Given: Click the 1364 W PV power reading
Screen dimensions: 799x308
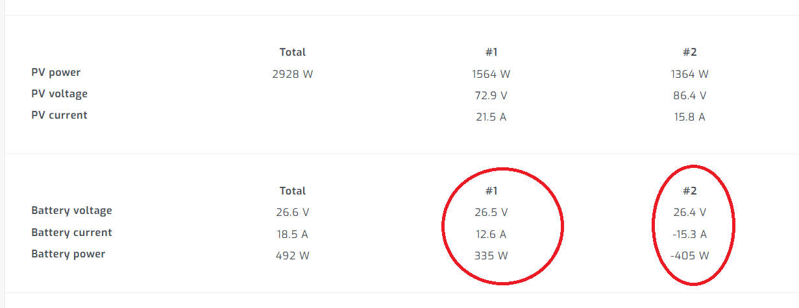Looking at the screenshot, I should pos(689,74).
